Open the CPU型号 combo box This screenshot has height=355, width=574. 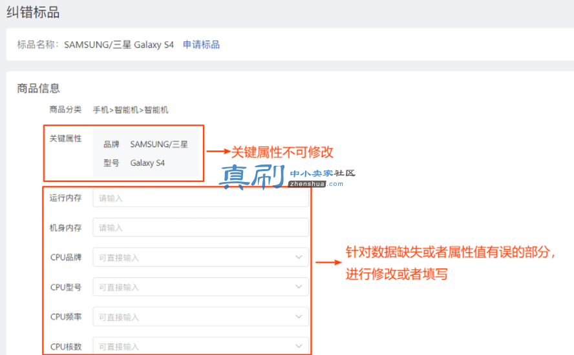(200, 287)
